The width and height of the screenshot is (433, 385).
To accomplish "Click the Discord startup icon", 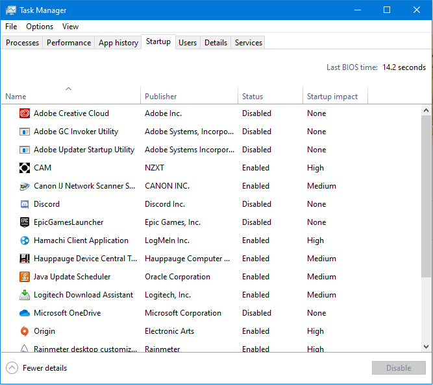I will (x=25, y=204).
